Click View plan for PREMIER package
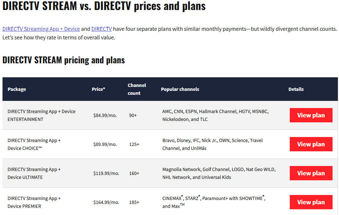339x215 pixels. pyautogui.click(x=311, y=202)
